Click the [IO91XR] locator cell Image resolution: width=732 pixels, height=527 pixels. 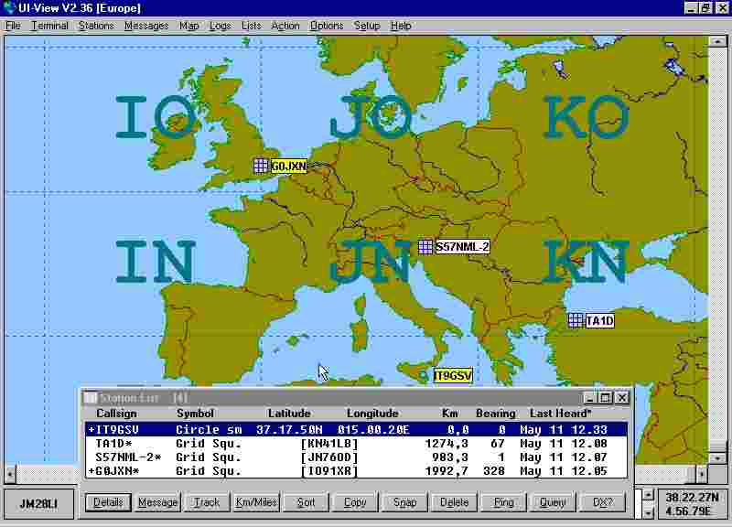(329, 471)
